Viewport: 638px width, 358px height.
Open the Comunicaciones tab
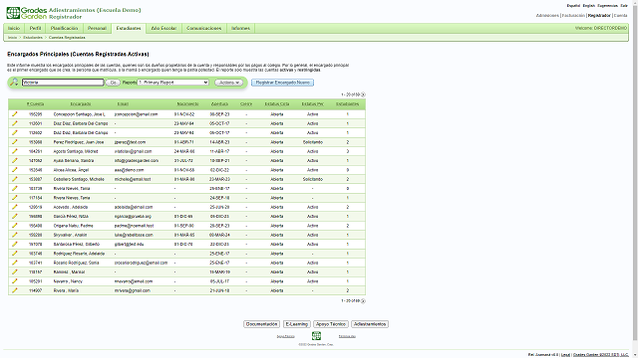(203, 29)
